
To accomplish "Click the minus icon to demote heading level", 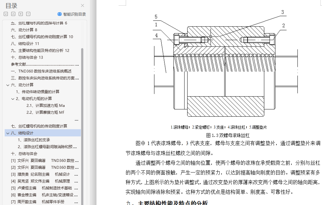I will (x=28, y=14).
